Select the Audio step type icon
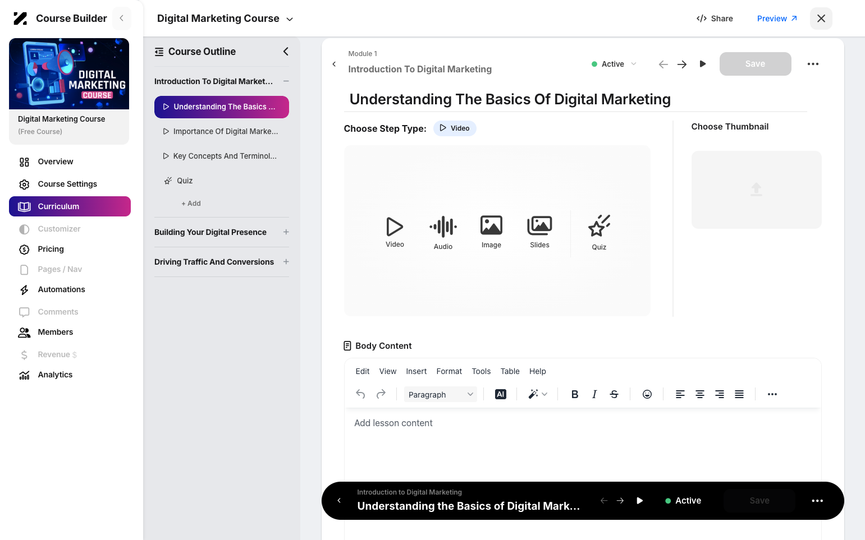The image size is (865, 540). click(x=443, y=227)
